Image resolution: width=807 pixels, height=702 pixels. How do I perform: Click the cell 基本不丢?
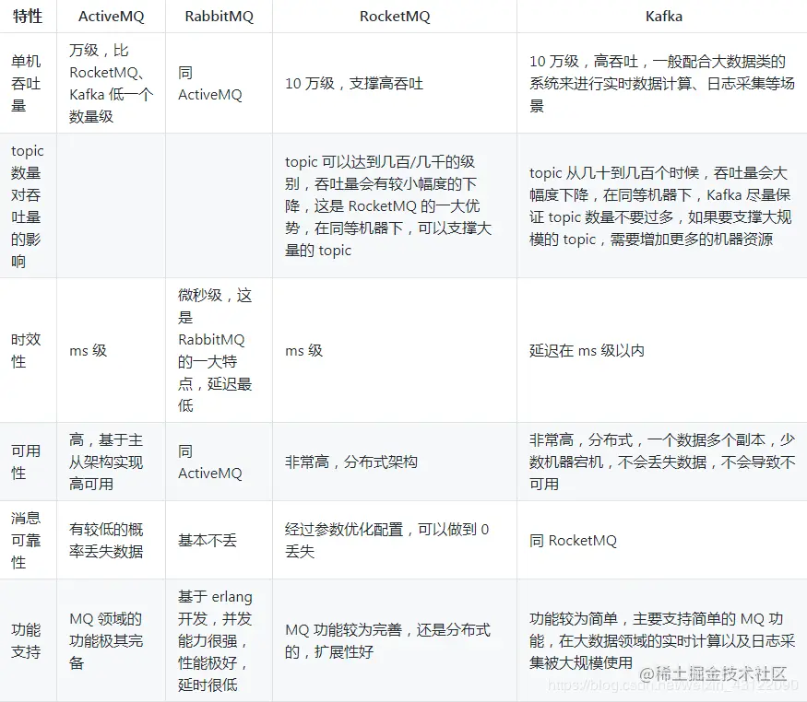tap(219, 540)
